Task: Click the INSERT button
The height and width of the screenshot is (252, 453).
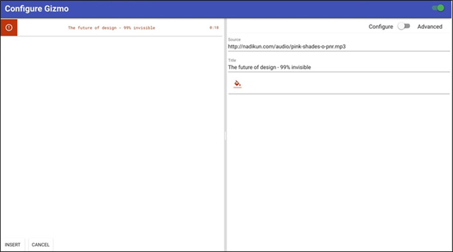Action: [x=12, y=245]
